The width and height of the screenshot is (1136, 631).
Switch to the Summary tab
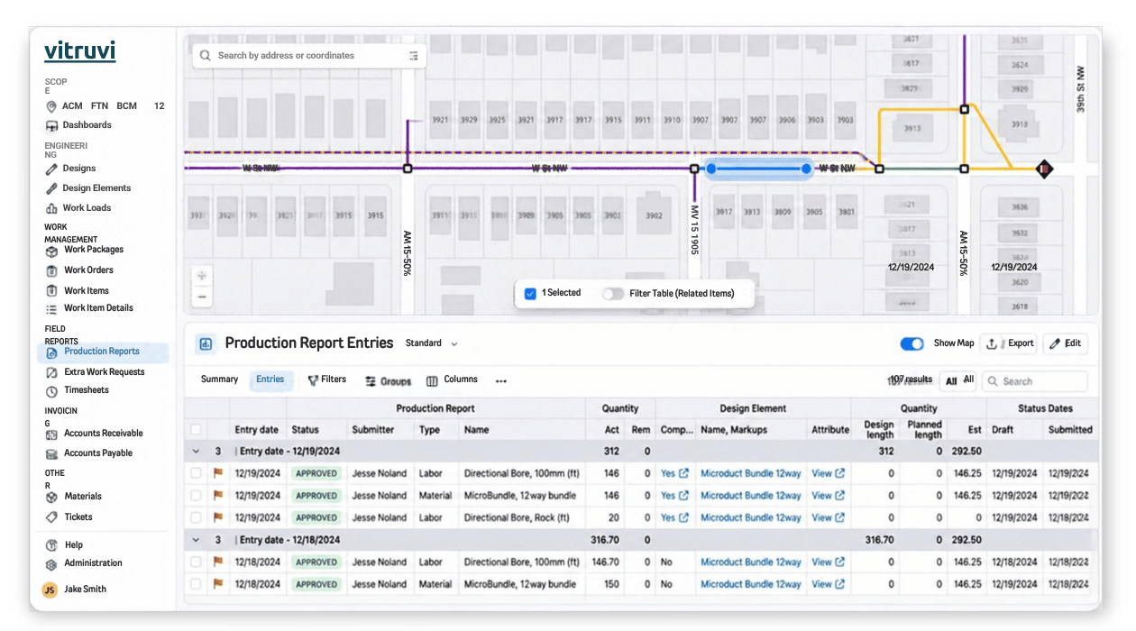pyautogui.click(x=219, y=380)
